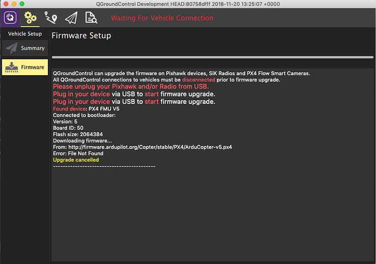The image size is (376, 264).
Task: Click the firmware upgrade progress bar
Action: coord(213,57)
